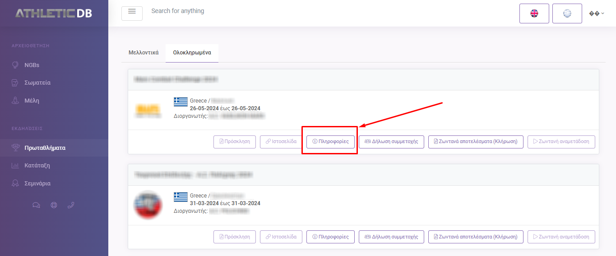Image resolution: width=616 pixels, height=256 pixels.
Task: Switch language to English flag
Action: point(534,13)
